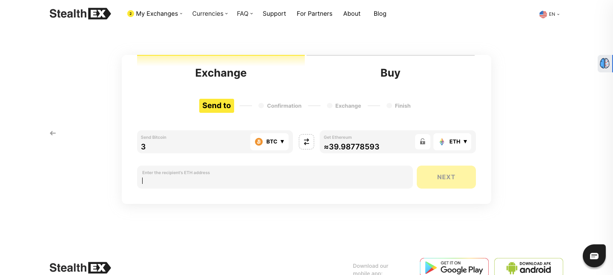Image resolution: width=613 pixels, height=275 pixels.
Task: Click the orange Bitcoin coin icon
Action: coord(259,142)
